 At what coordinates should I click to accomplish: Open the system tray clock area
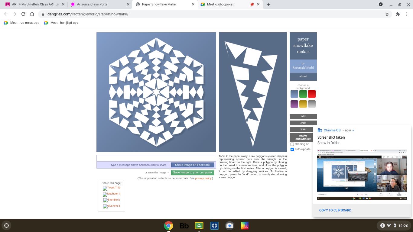coord(403,226)
